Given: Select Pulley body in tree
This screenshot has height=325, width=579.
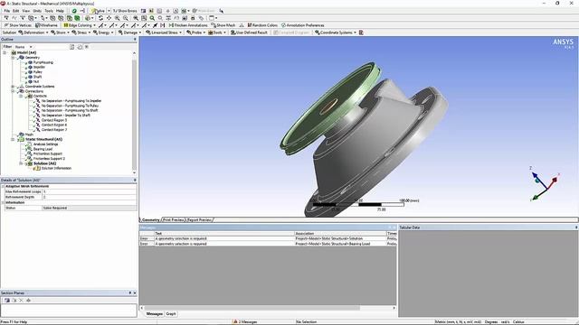Looking at the screenshot, I should [x=38, y=72].
